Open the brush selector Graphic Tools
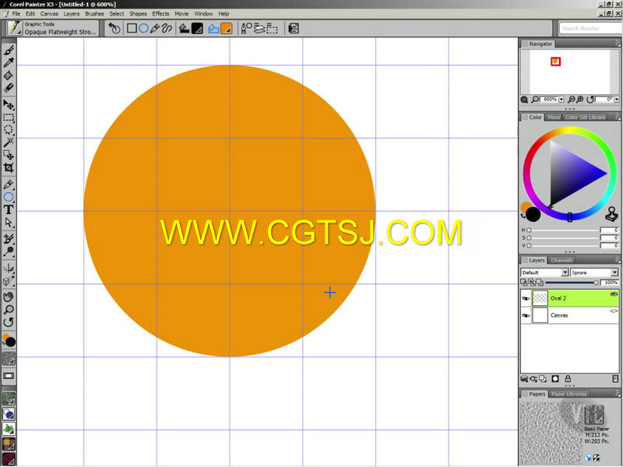Viewport: 623px width, 467px height. (x=52, y=29)
